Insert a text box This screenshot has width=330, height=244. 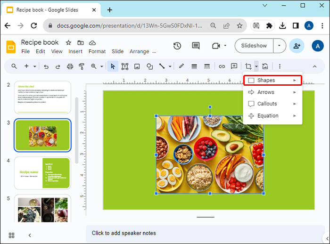[125, 66]
